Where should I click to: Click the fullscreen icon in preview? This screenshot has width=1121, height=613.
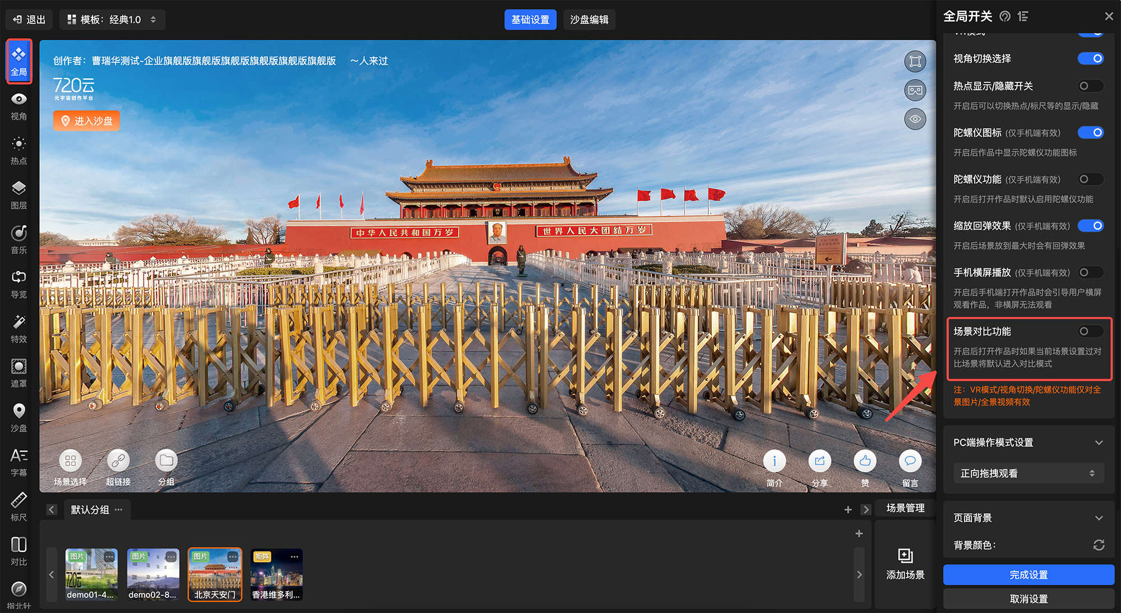915,61
